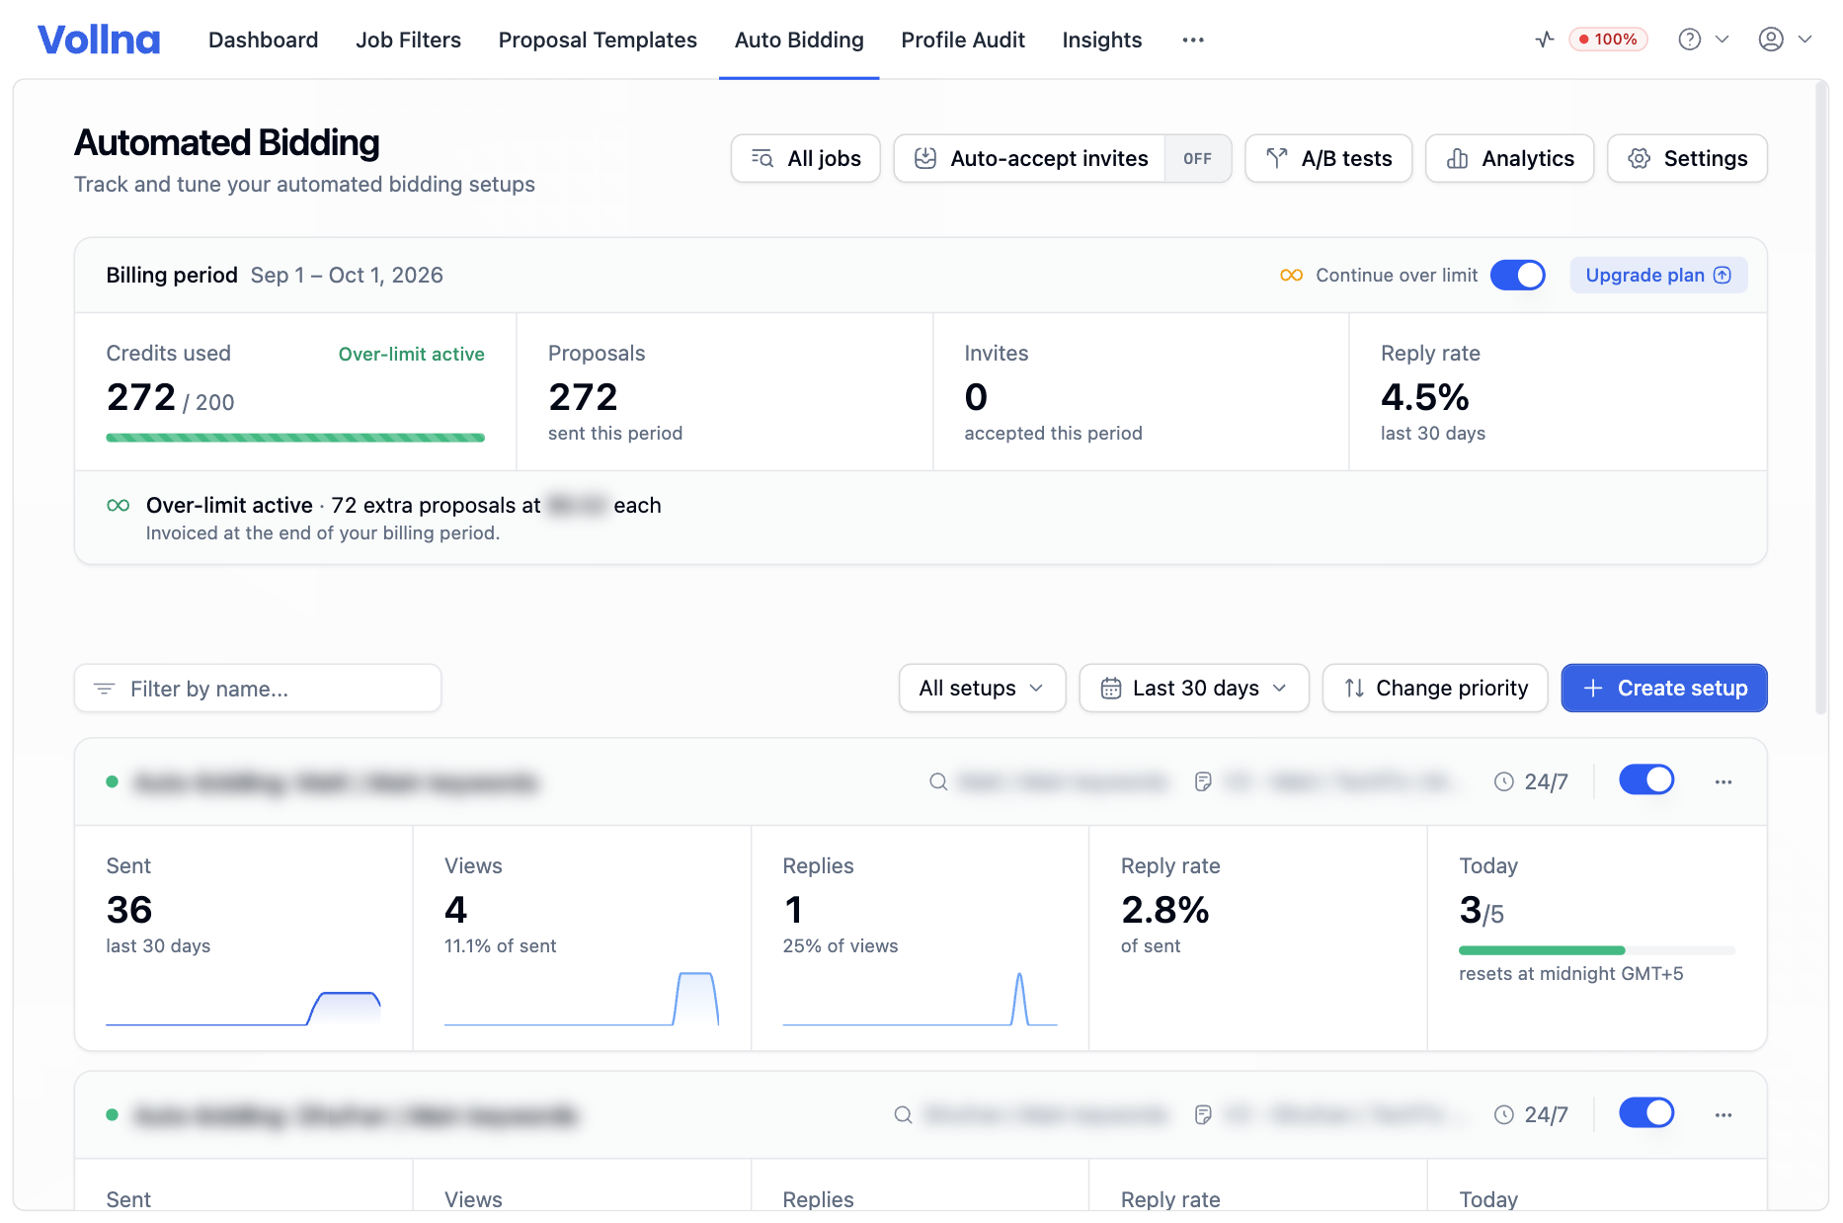Click the green status dot of the first setup
This screenshot has width=1843, height=1223.
click(x=113, y=782)
